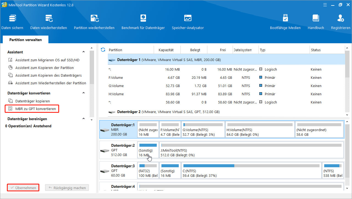352x199 pixels.
Task: Select 538 MB NTFS block on Disk 3
Action: [x=333, y=171]
